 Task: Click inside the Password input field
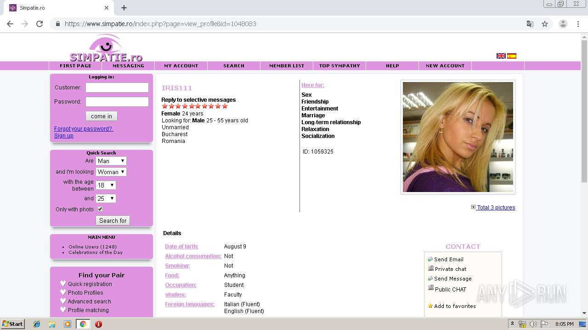117,102
